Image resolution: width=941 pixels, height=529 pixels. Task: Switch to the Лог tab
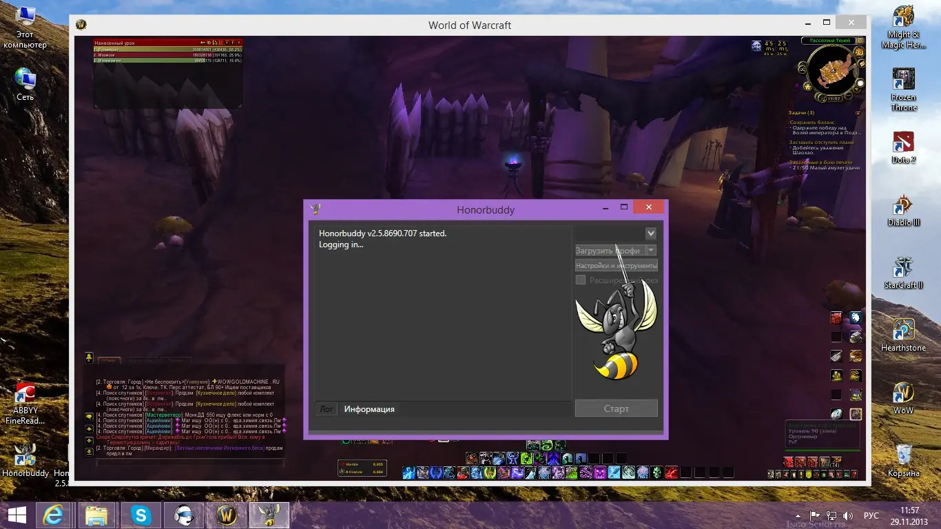[327, 409]
